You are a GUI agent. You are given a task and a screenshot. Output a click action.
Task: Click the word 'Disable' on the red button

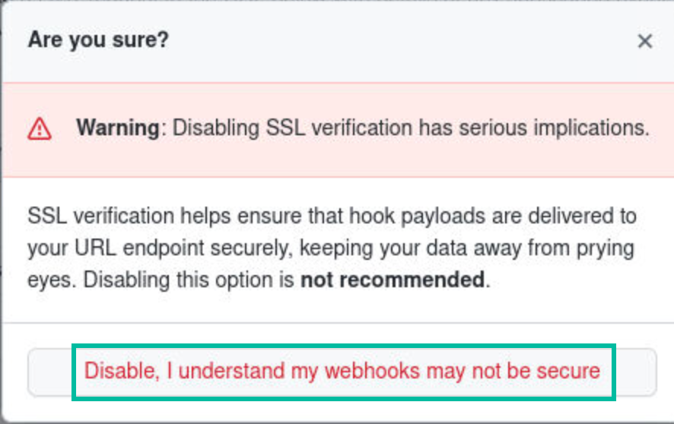click(122, 372)
